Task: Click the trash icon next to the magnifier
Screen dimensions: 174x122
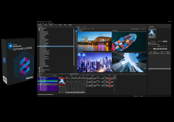Action: tap(143, 29)
